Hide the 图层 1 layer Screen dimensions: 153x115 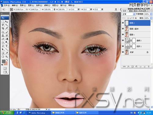click(x=123, y=35)
